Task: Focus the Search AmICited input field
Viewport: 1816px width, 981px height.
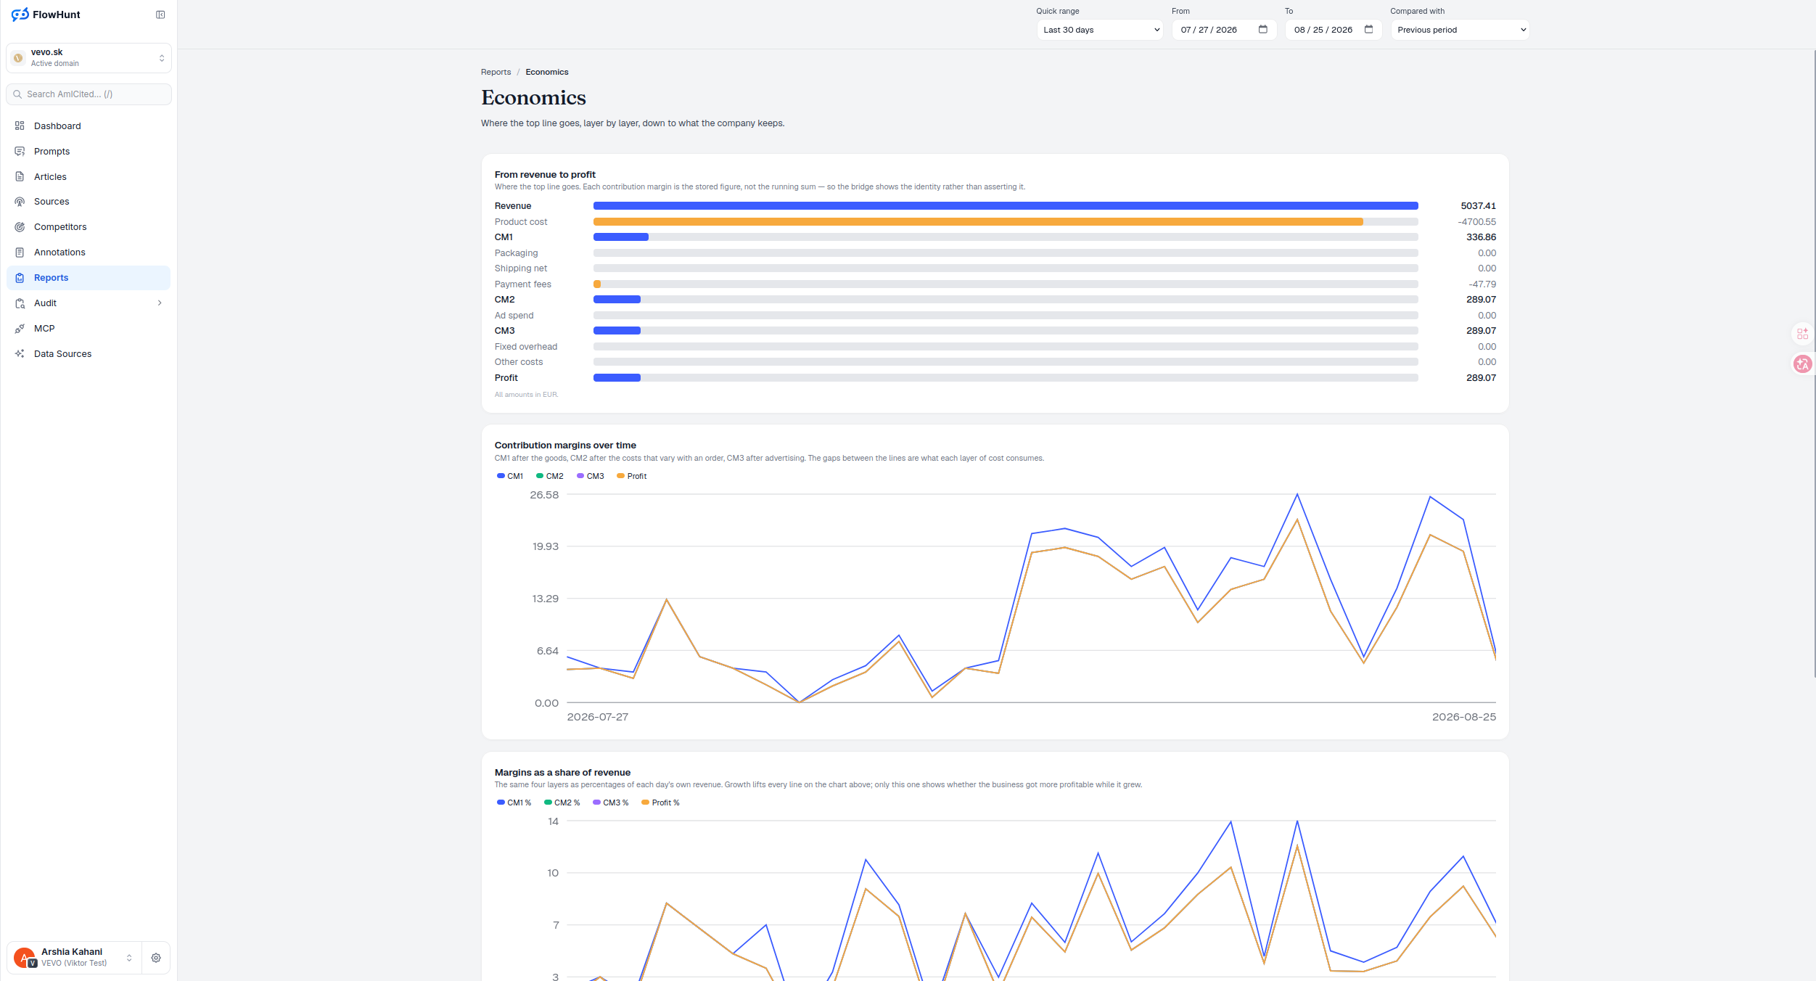Action: coord(89,94)
